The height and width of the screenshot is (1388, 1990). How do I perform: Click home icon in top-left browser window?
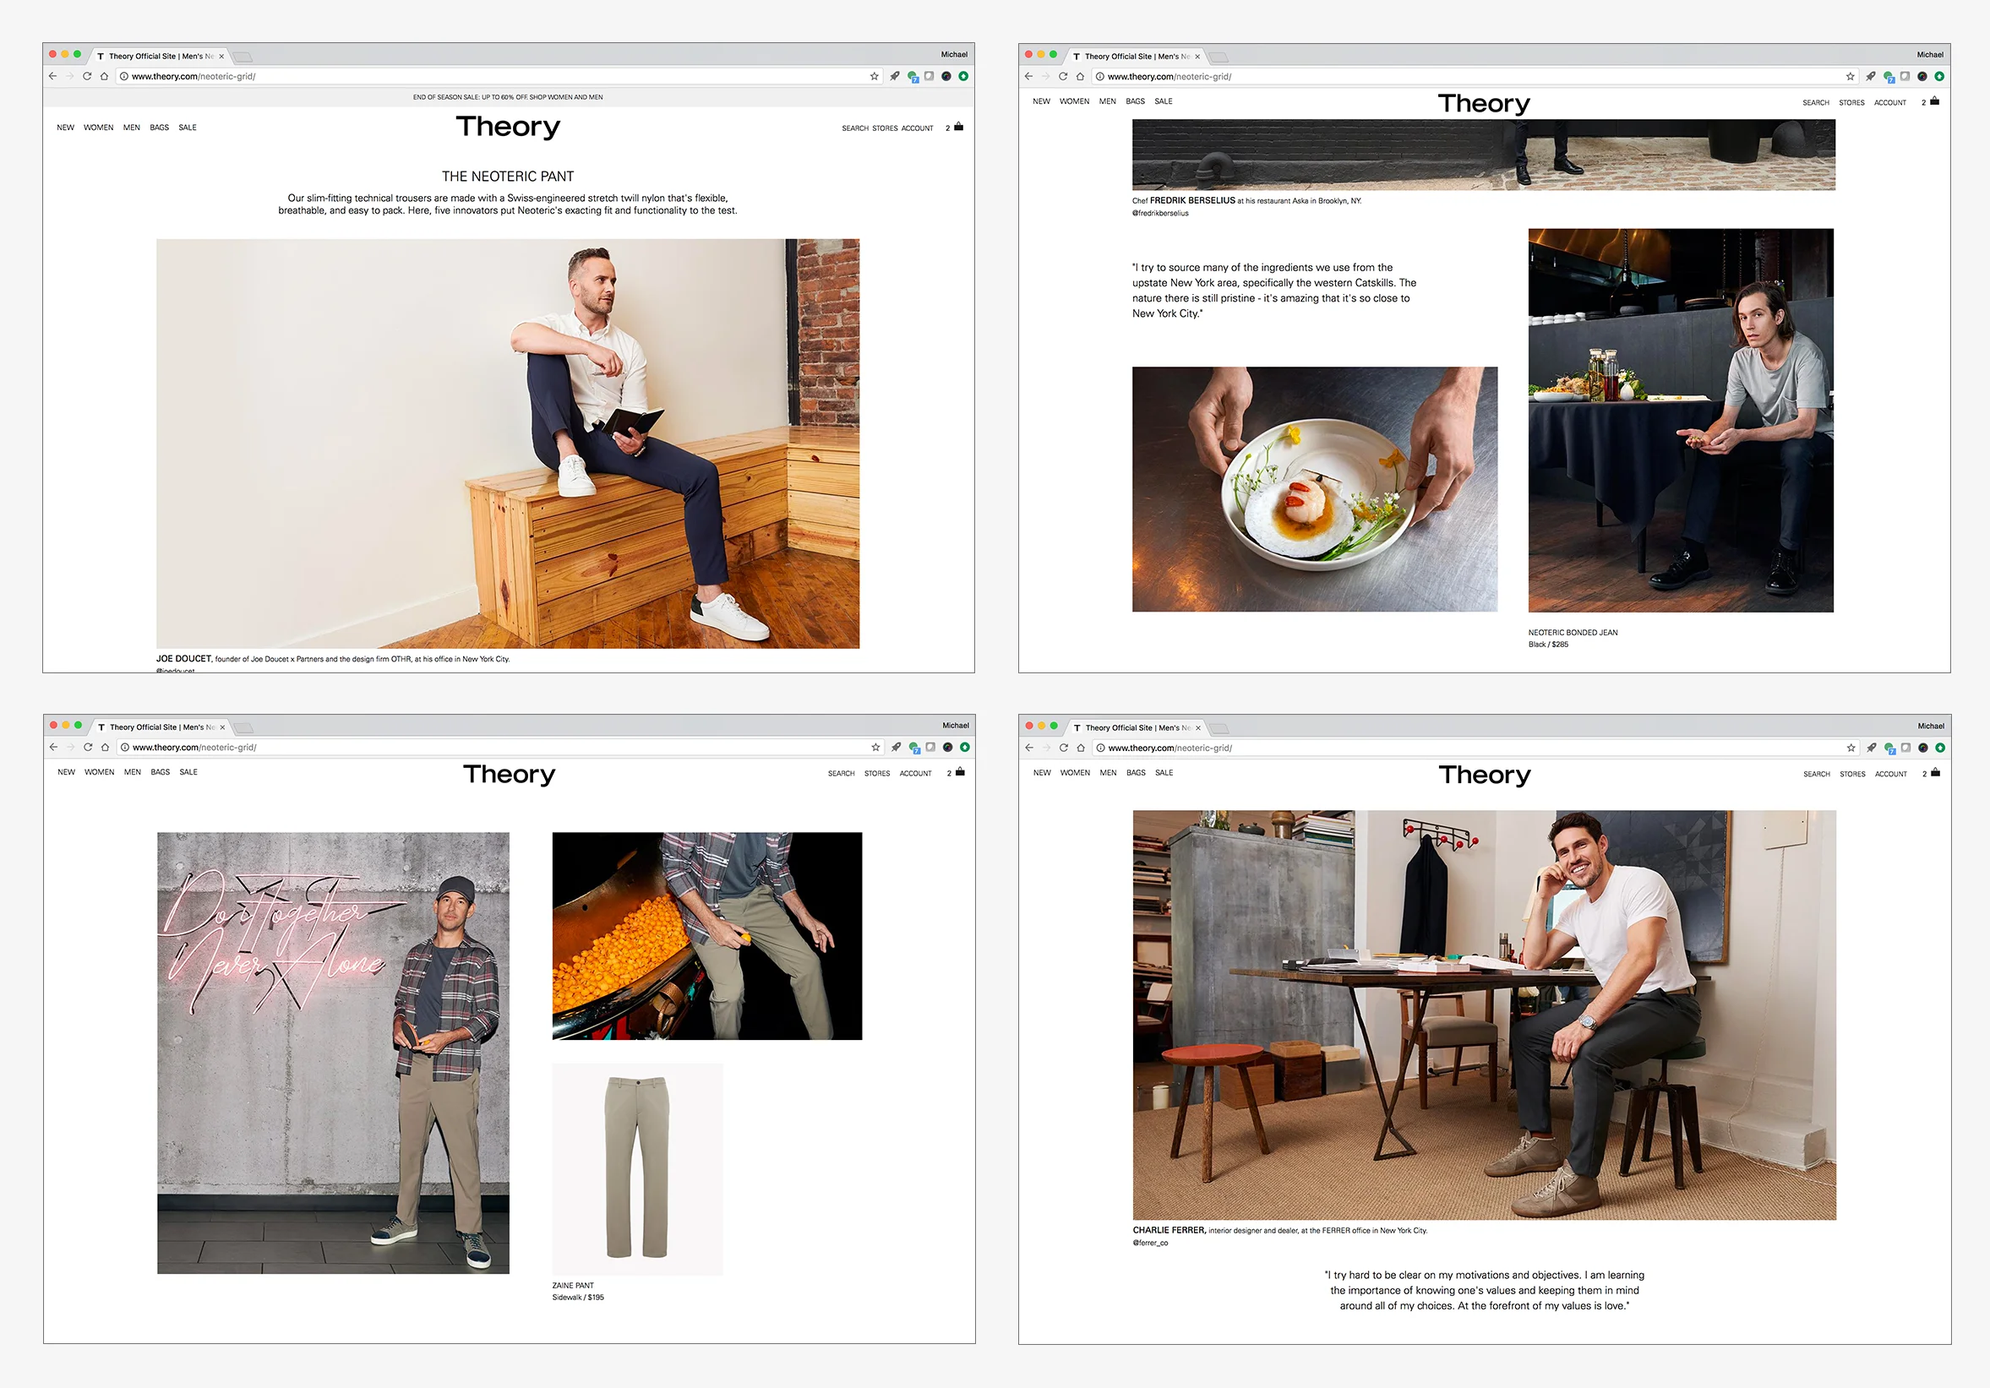tap(104, 76)
